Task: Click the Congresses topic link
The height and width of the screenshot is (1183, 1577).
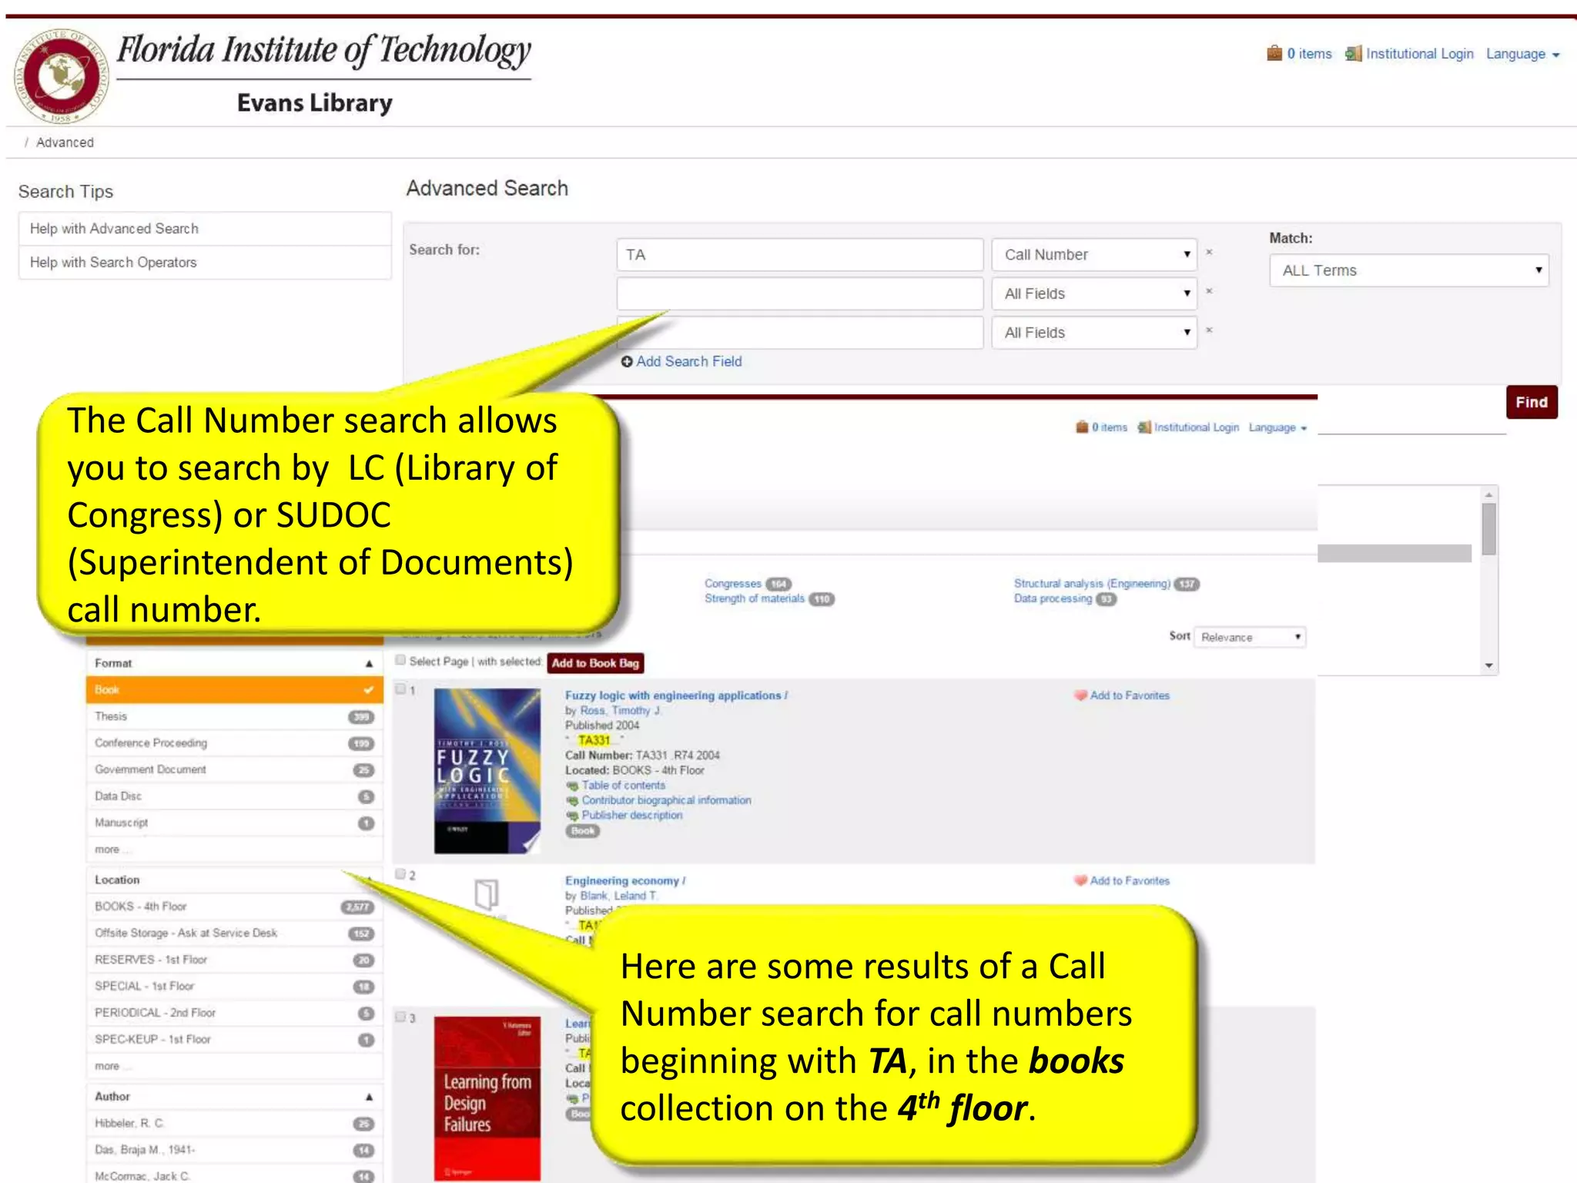Action: pos(732,584)
